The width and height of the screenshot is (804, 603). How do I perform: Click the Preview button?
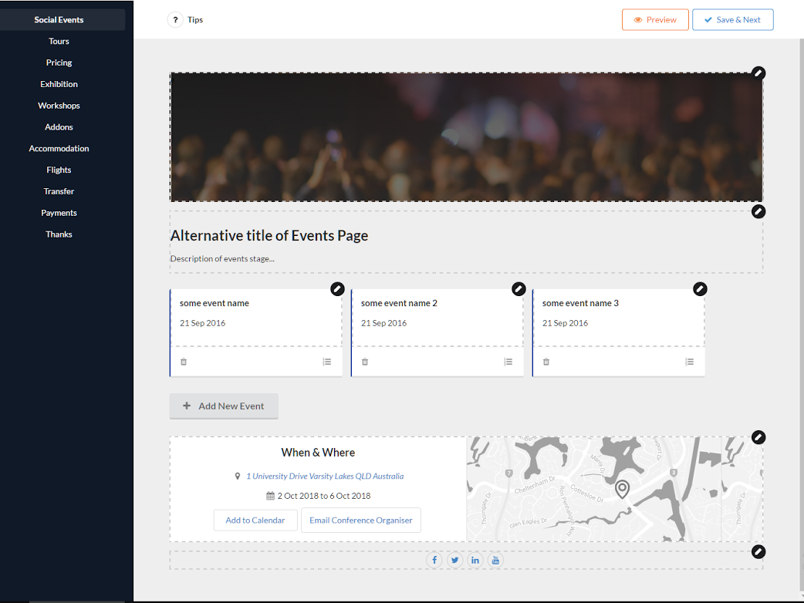pyautogui.click(x=655, y=20)
